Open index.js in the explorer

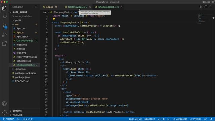21,49
